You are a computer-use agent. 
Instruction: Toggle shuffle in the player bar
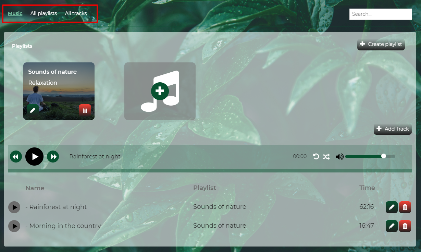(x=326, y=157)
